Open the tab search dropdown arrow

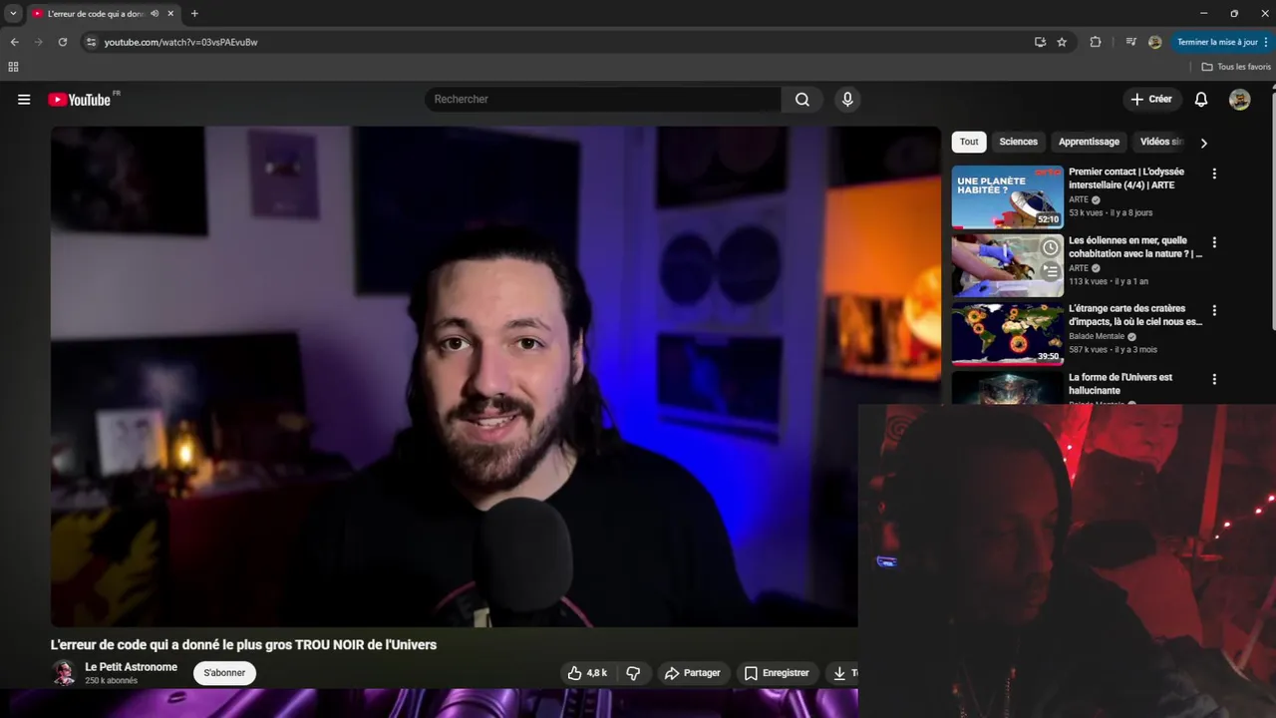pos(13,14)
